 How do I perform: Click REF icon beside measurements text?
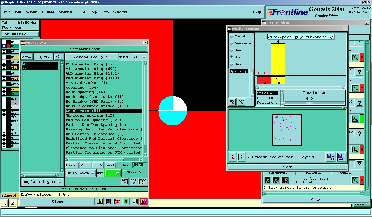point(241,157)
